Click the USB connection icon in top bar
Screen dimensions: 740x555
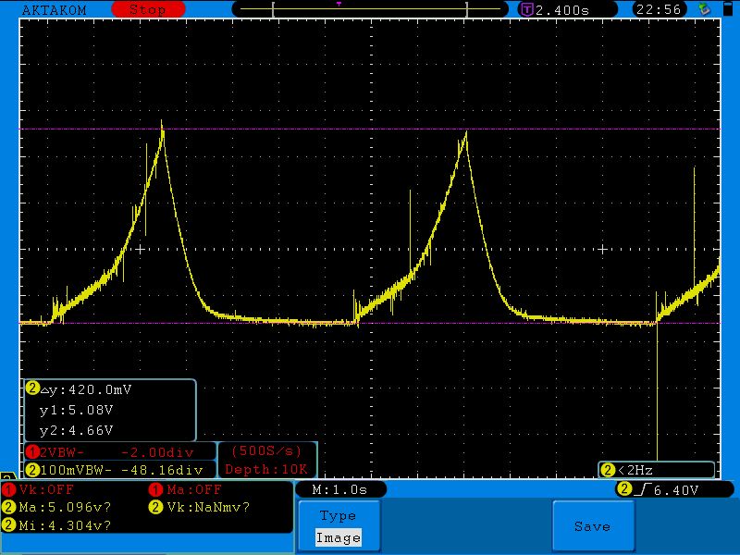pyautogui.click(x=706, y=9)
